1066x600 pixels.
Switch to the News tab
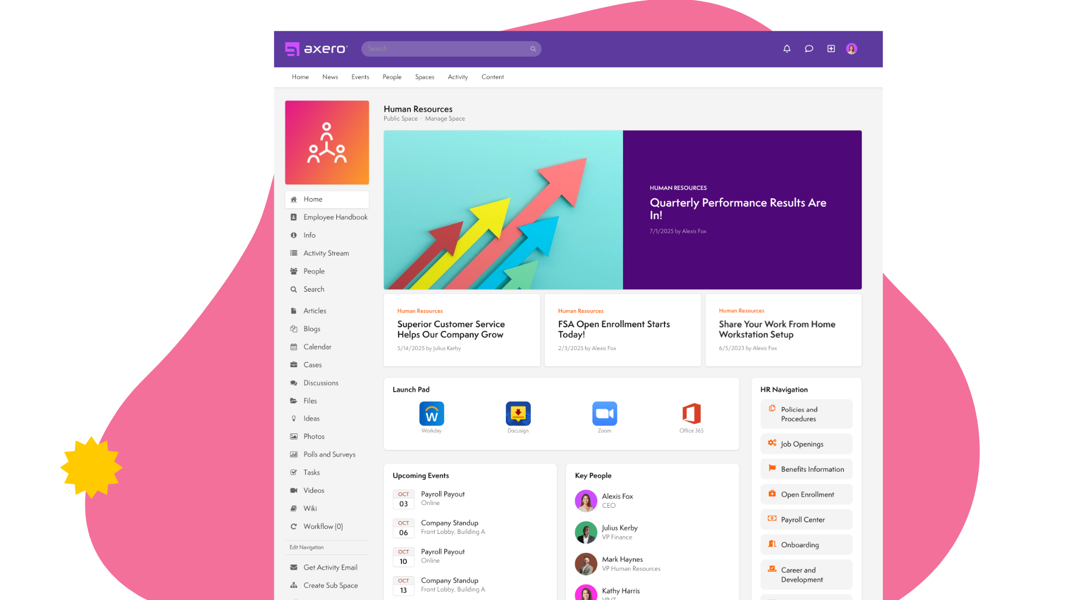coord(330,77)
